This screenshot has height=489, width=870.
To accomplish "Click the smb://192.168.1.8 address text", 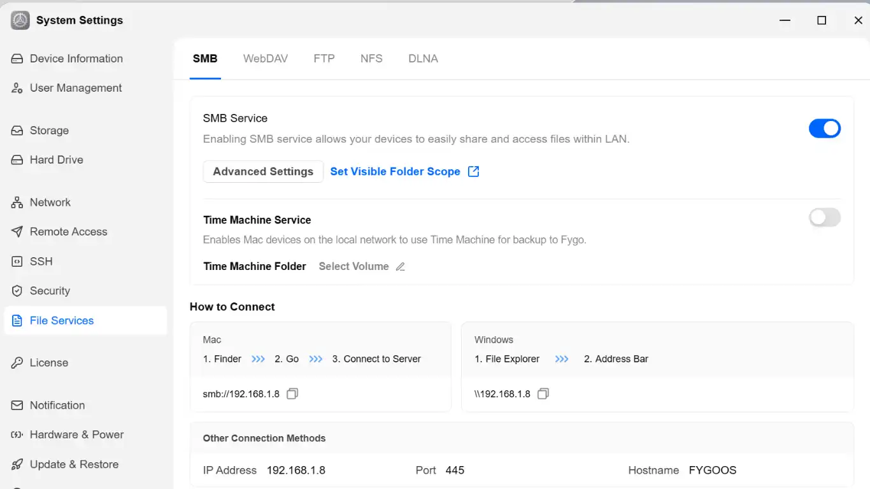I will pos(241,394).
